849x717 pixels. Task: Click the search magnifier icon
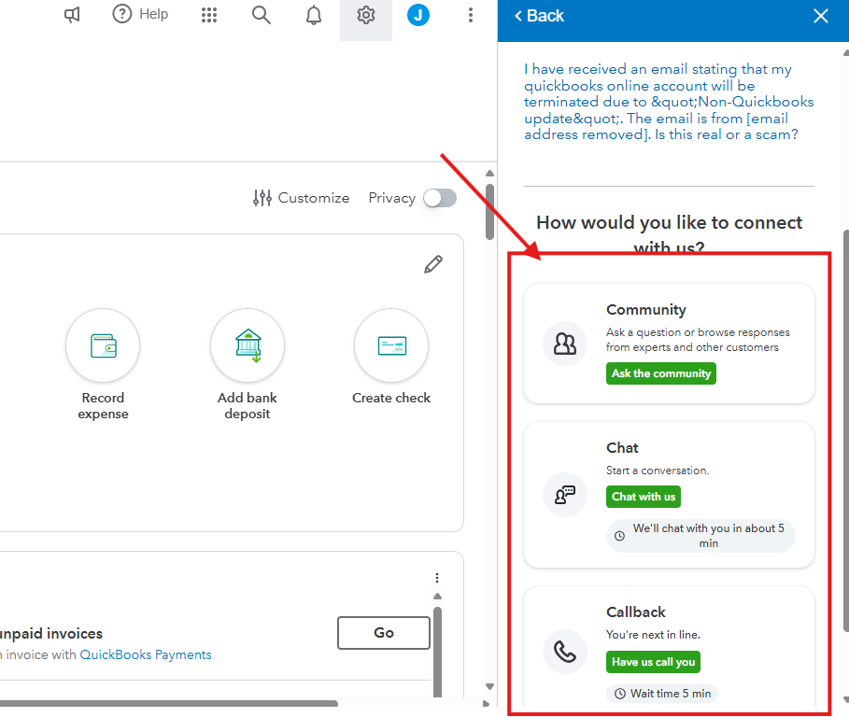pos(261,15)
